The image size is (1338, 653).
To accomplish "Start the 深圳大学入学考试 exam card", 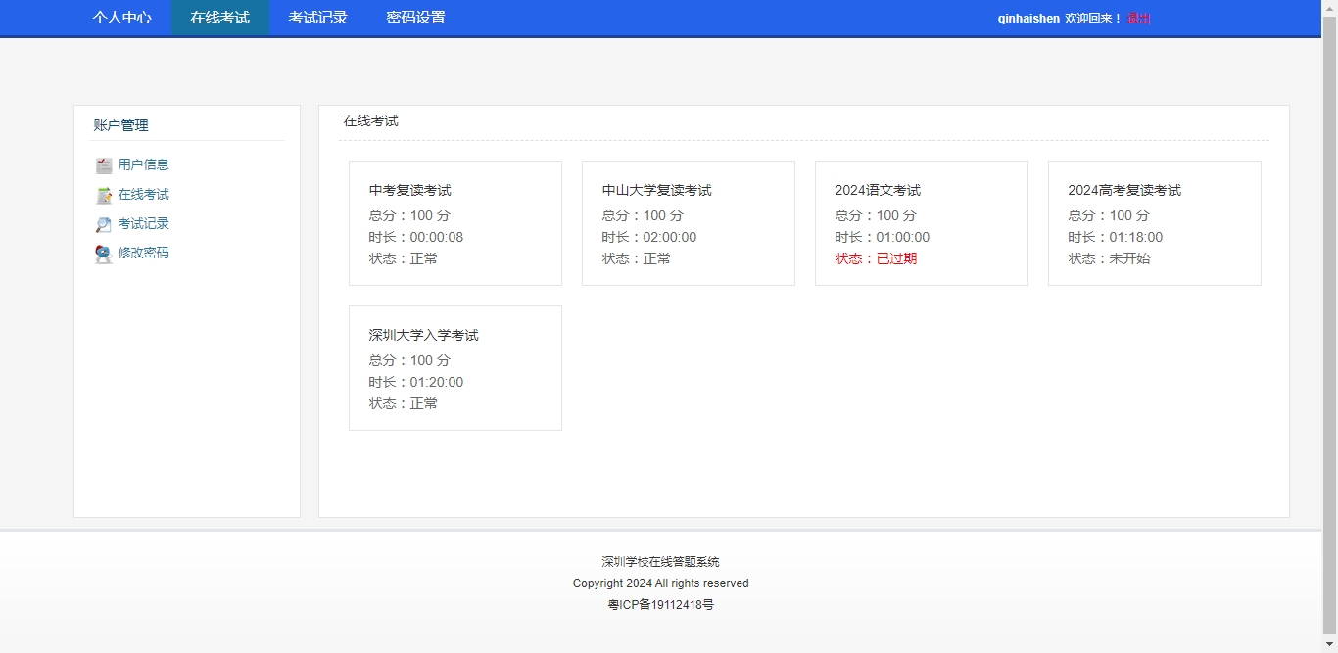I will pyautogui.click(x=454, y=368).
